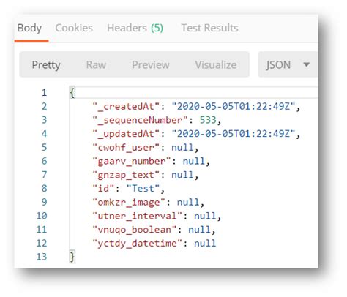Select the Preview view mode
Viewport: 347px width, 297px height.
151,65
